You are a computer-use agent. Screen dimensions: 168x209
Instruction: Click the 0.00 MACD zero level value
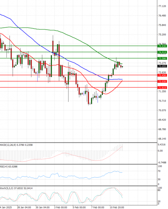160,151
